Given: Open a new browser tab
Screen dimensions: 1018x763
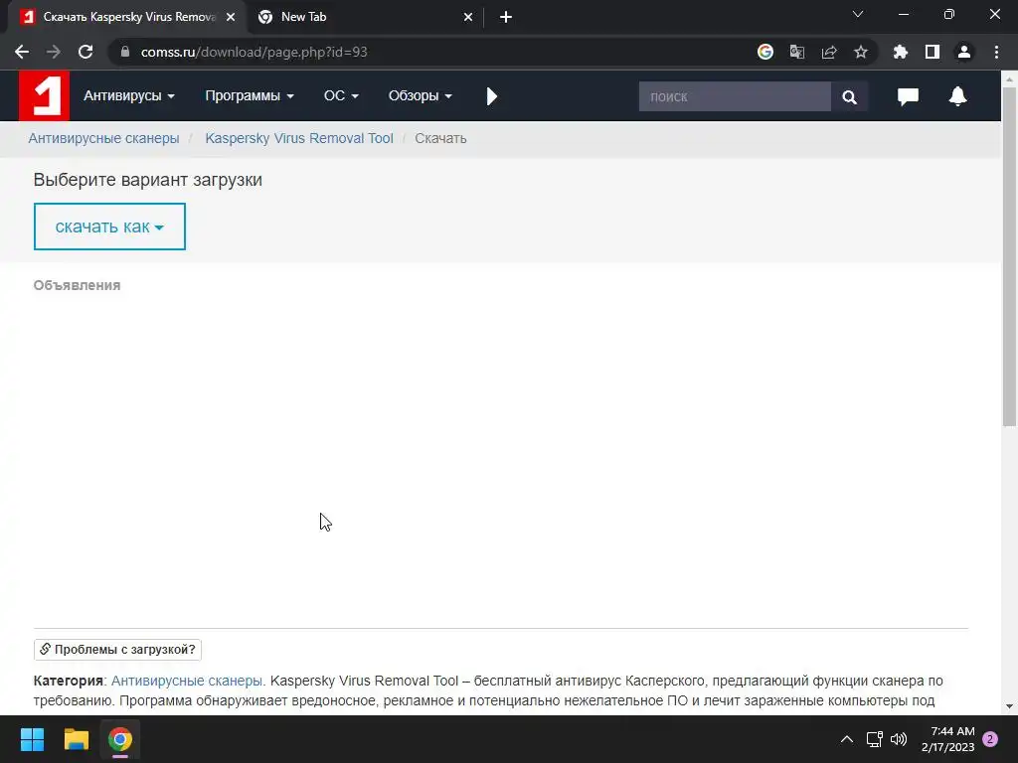Looking at the screenshot, I should tap(506, 17).
